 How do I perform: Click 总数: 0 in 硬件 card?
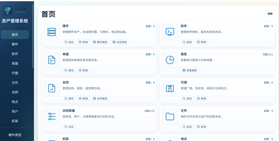tap(150, 26)
